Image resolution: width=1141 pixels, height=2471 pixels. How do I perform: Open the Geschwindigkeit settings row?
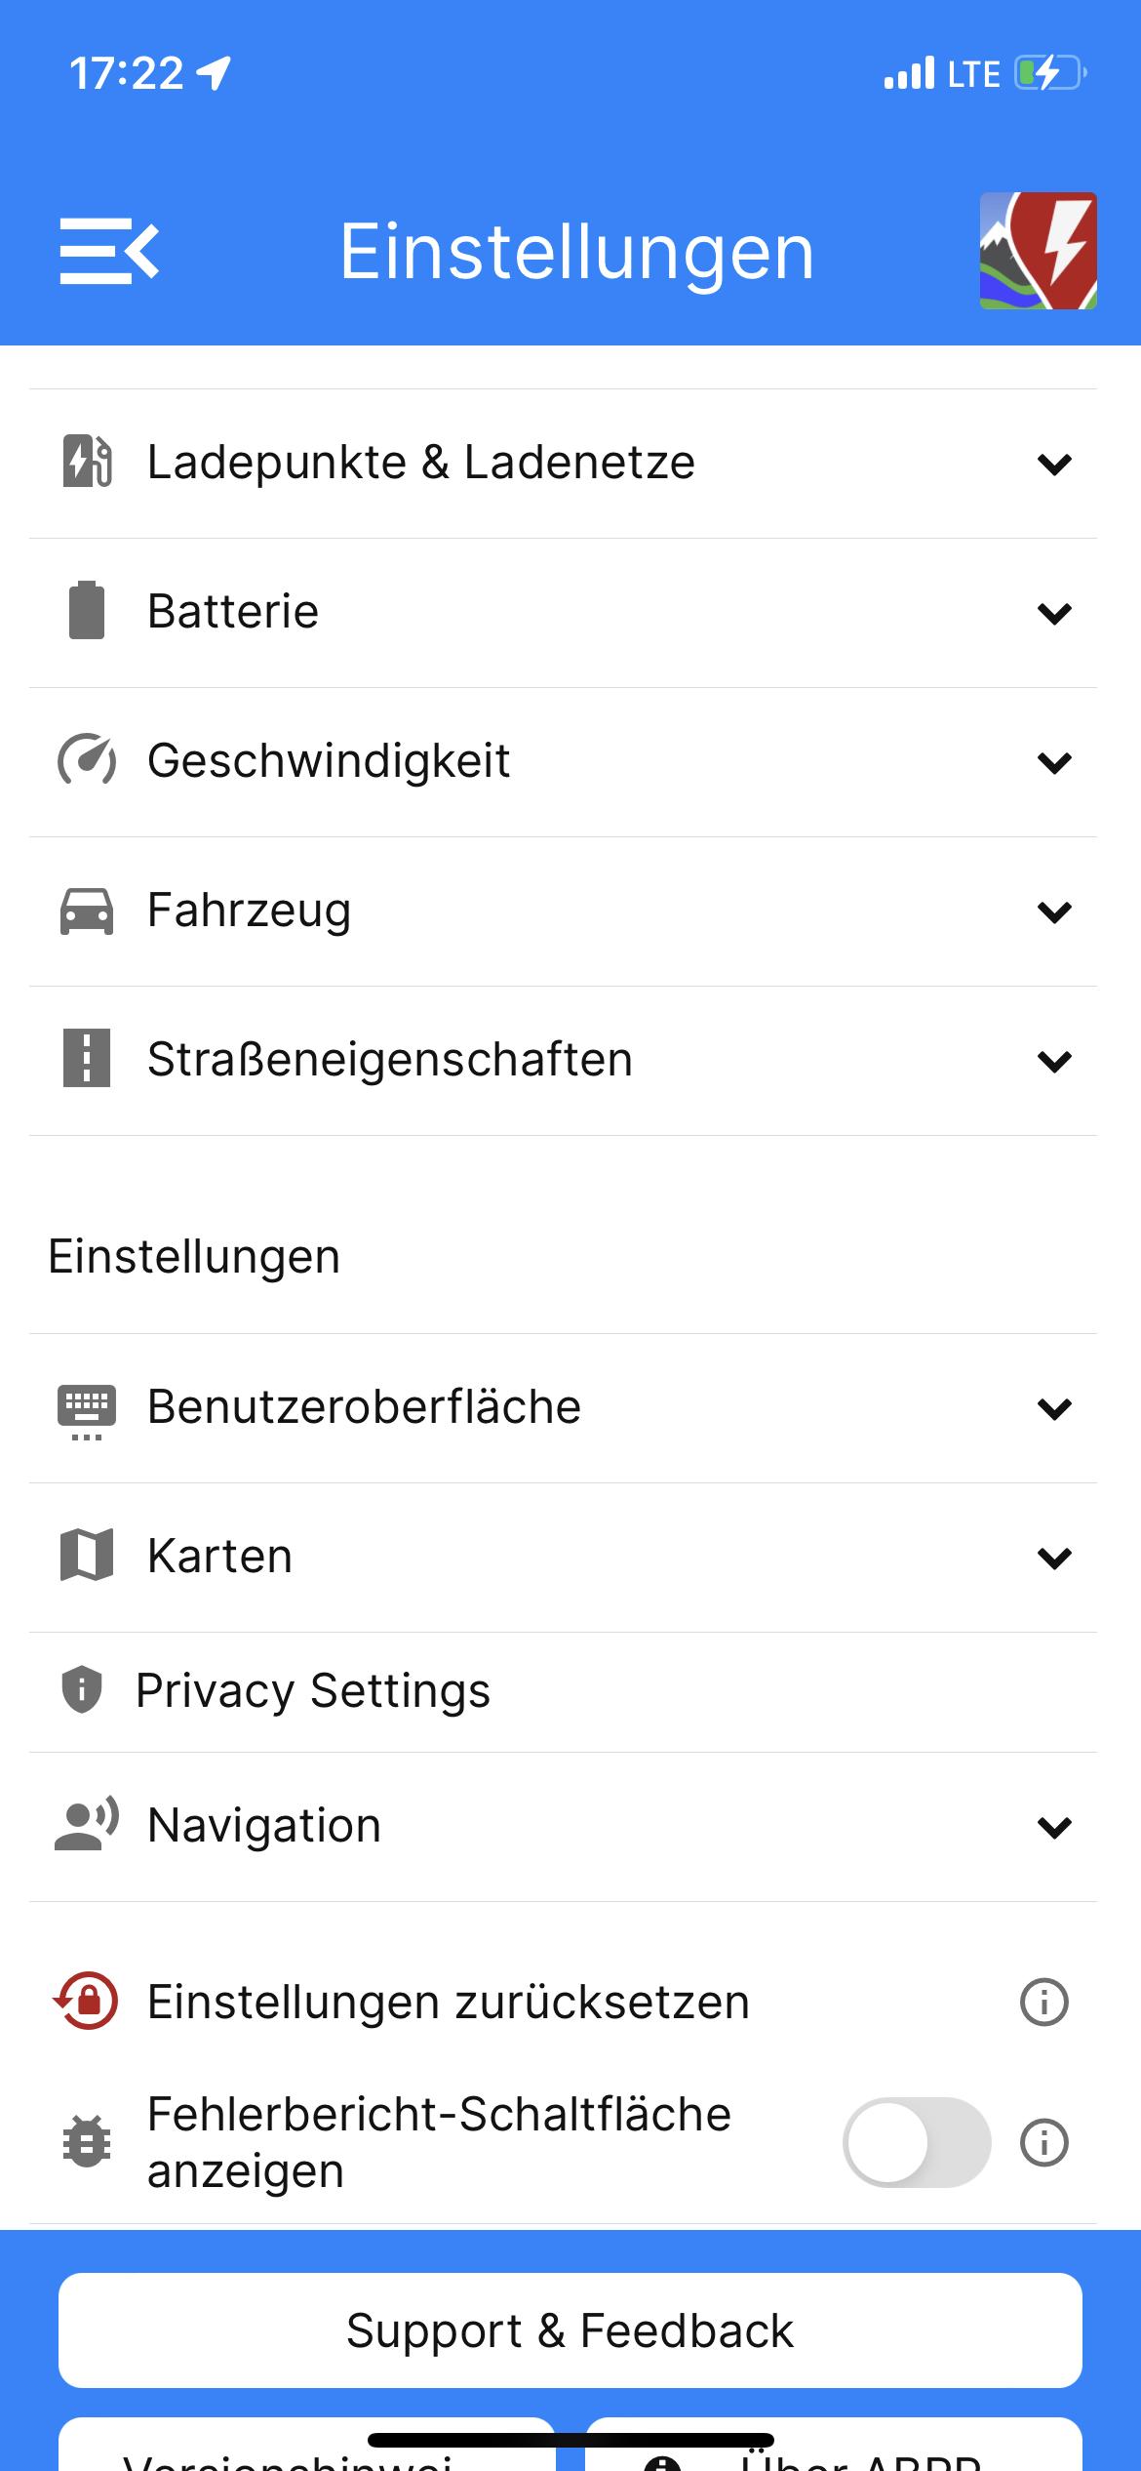[329, 761]
